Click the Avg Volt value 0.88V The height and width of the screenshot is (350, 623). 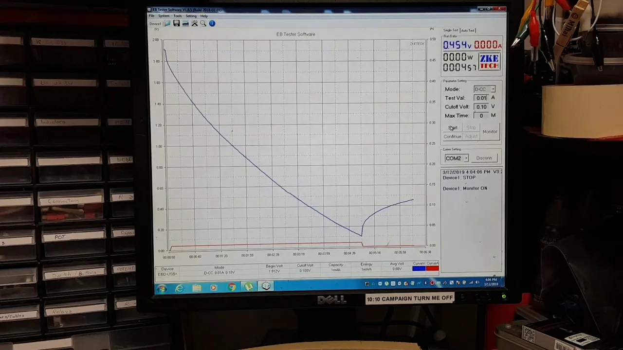[397, 269]
